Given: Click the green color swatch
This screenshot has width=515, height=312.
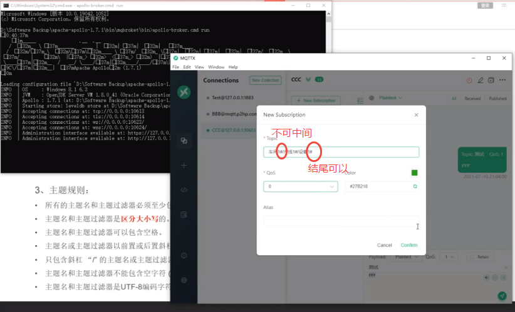Looking at the screenshot, I should coord(415,173).
